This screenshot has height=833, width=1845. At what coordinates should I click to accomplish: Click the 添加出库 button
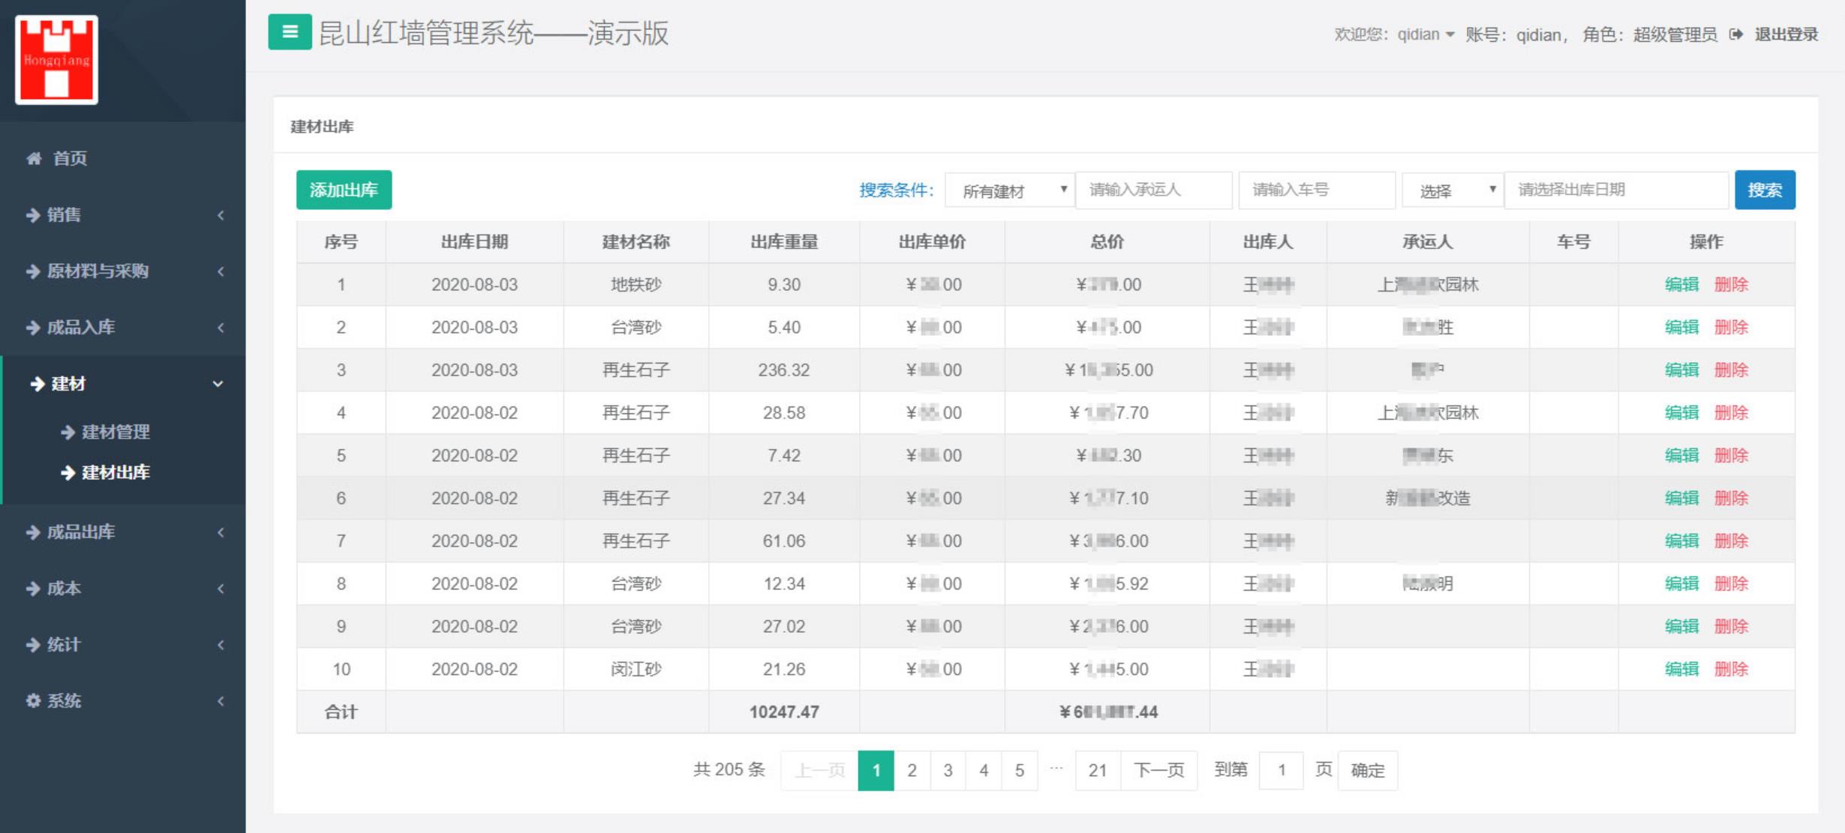coord(344,190)
